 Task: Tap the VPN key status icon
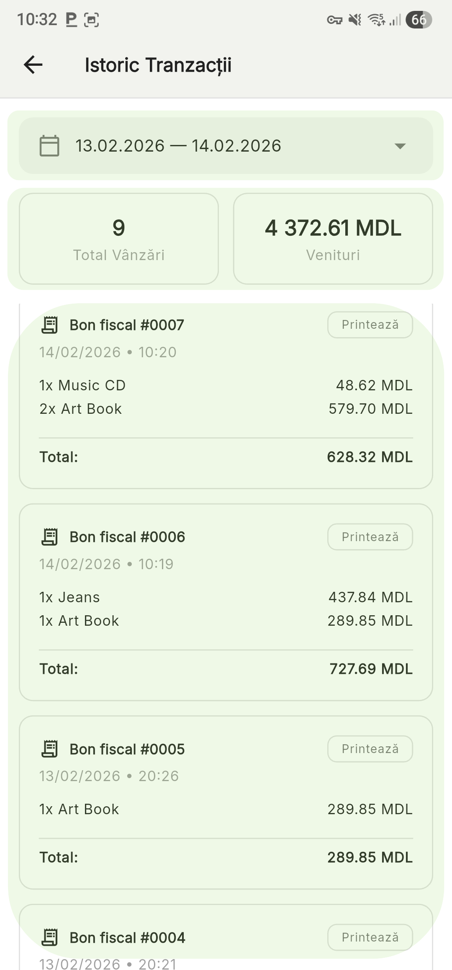334,20
